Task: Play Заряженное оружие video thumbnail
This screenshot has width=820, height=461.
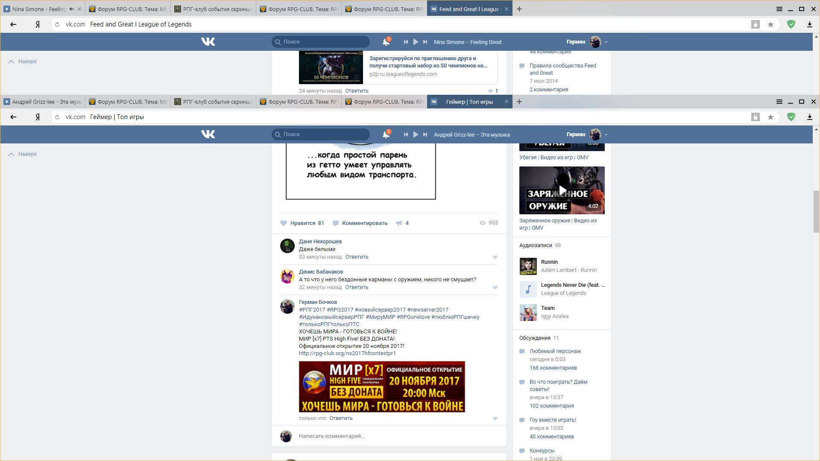Action: point(562,190)
